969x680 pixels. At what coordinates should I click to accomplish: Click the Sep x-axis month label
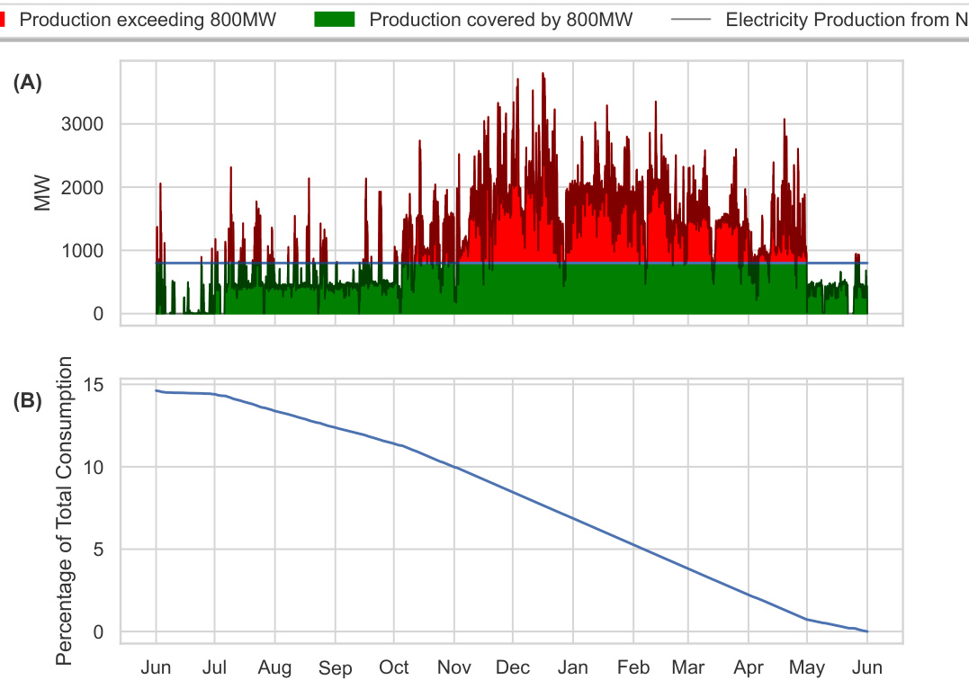tap(335, 668)
